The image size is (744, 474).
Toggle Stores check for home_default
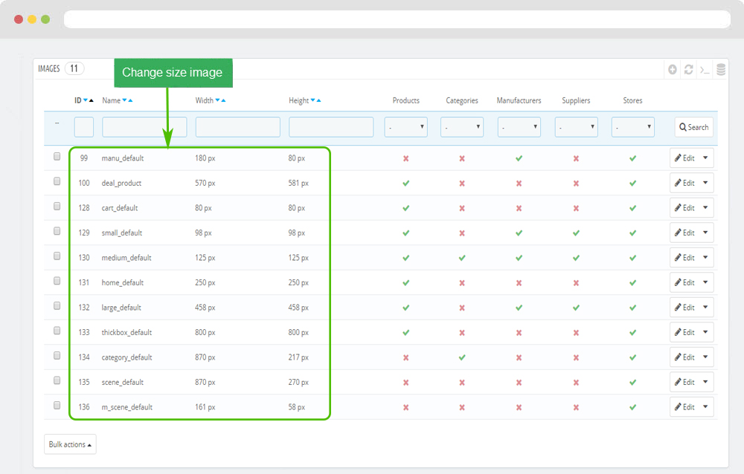(632, 283)
